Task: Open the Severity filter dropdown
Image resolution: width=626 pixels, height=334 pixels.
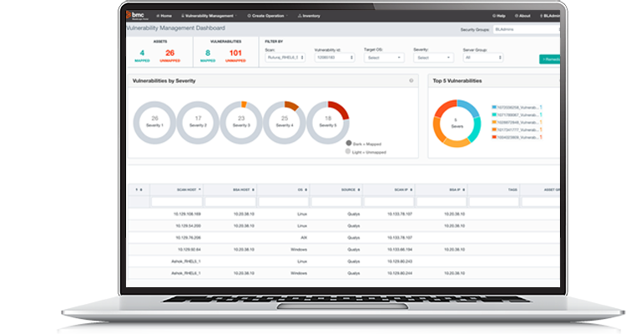Action: coord(434,58)
